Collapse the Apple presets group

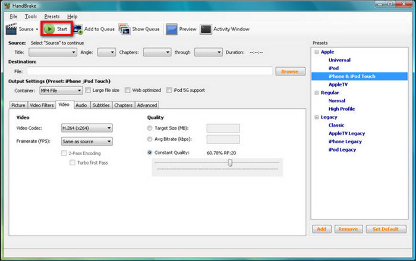coord(317,52)
